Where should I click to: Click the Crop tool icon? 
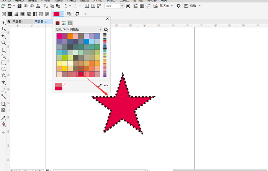click(3, 36)
